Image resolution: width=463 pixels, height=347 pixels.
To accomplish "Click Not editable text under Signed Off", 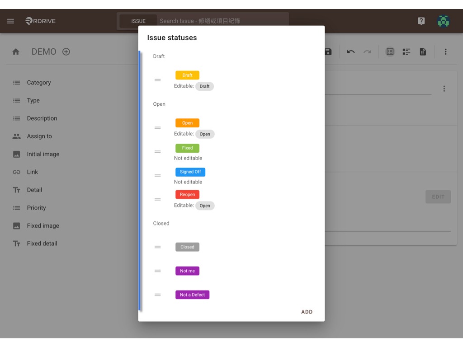I will [x=188, y=182].
